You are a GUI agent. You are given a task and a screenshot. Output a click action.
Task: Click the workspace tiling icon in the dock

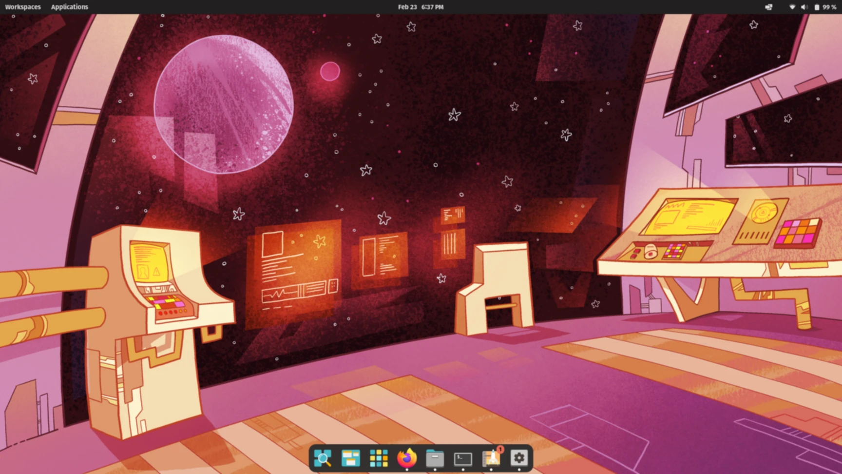point(351,458)
